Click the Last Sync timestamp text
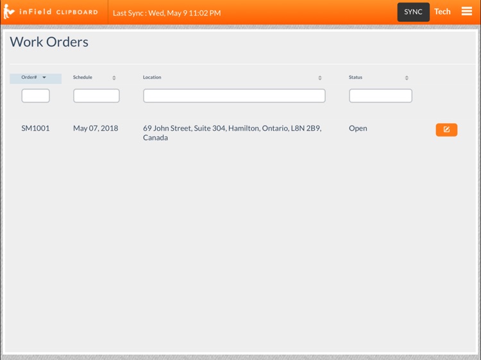 [167, 13]
